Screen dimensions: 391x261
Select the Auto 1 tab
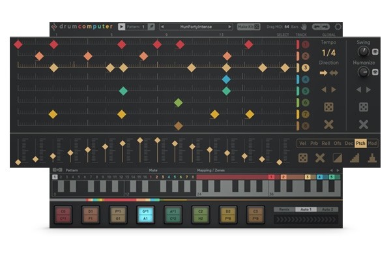point(306,209)
